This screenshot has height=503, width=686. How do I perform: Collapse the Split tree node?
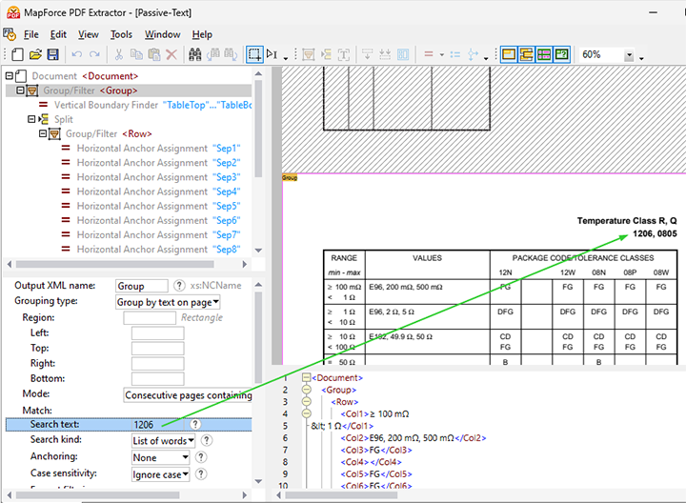tap(32, 120)
